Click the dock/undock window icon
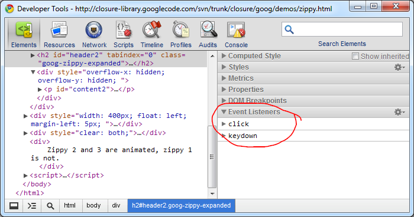Image resolution: width=414 pixels, height=217 pixels. 14,206
